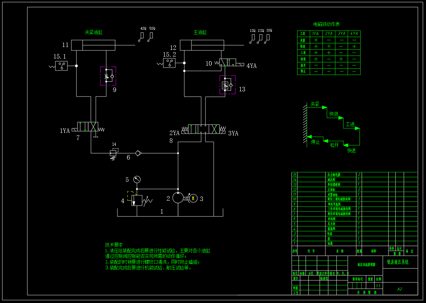Select 停止 label in the cycle diagram
Image resolution: width=426 pixels, height=303 pixels.
(315, 142)
